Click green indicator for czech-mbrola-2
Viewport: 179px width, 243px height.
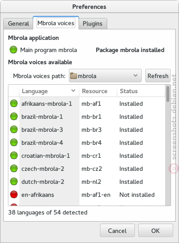coord(14,169)
